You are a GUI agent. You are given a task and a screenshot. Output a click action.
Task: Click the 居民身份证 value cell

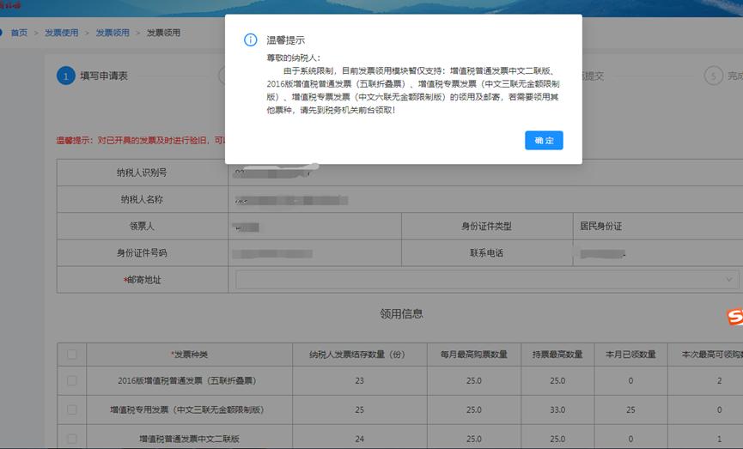pyautogui.click(x=658, y=226)
